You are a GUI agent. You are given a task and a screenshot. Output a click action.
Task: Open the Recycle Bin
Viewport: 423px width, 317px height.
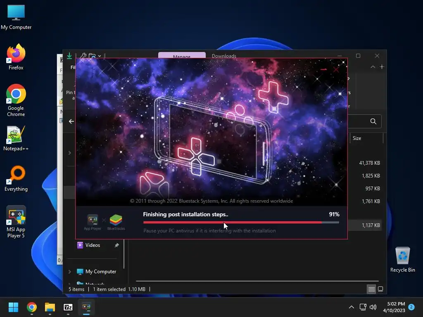pyautogui.click(x=402, y=260)
